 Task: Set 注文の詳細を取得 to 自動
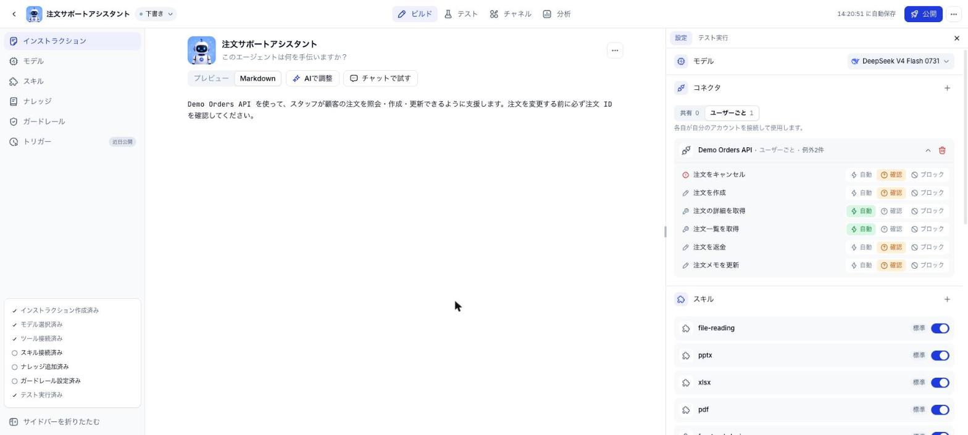coord(861,211)
